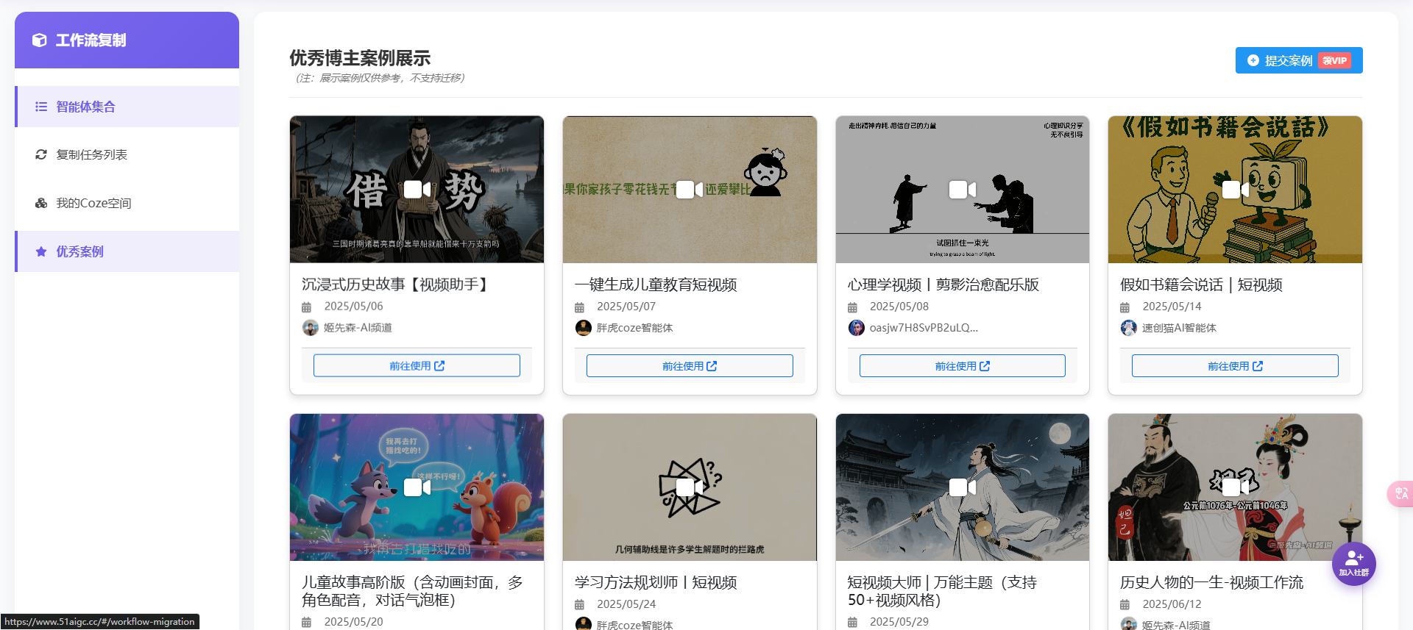Click the 速创猫AI智能体 avatar
Image resolution: width=1413 pixels, height=630 pixels.
click(x=1129, y=328)
